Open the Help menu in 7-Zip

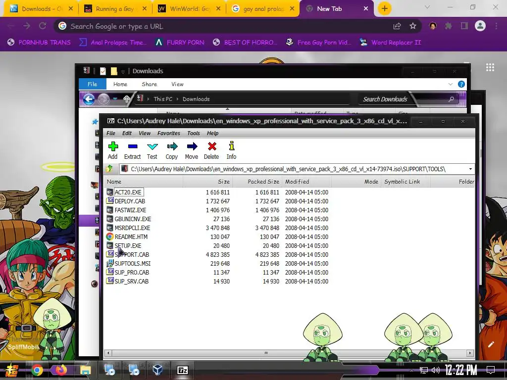click(212, 133)
